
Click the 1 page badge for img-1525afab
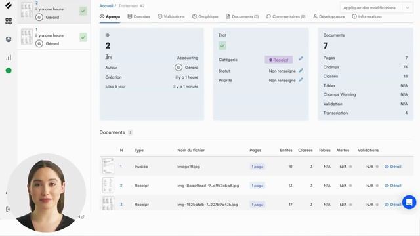(x=257, y=205)
